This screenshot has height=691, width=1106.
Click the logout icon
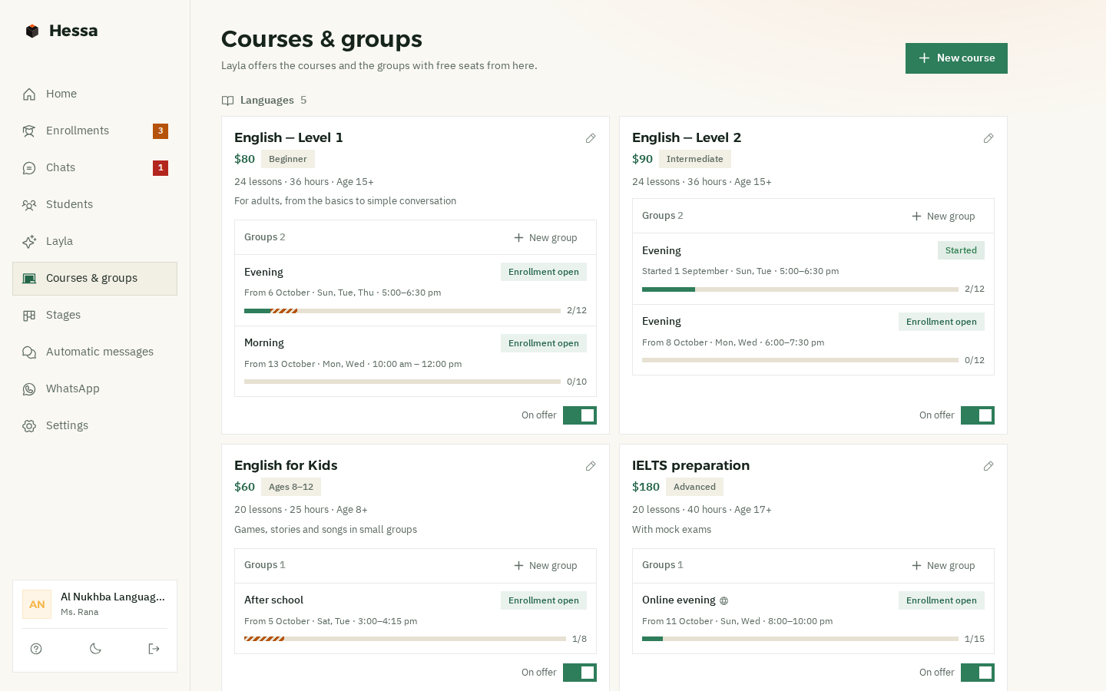(x=154, y=649)
